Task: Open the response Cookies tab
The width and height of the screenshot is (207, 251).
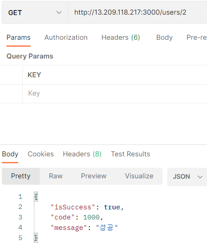Action: [x=41, y=154]
